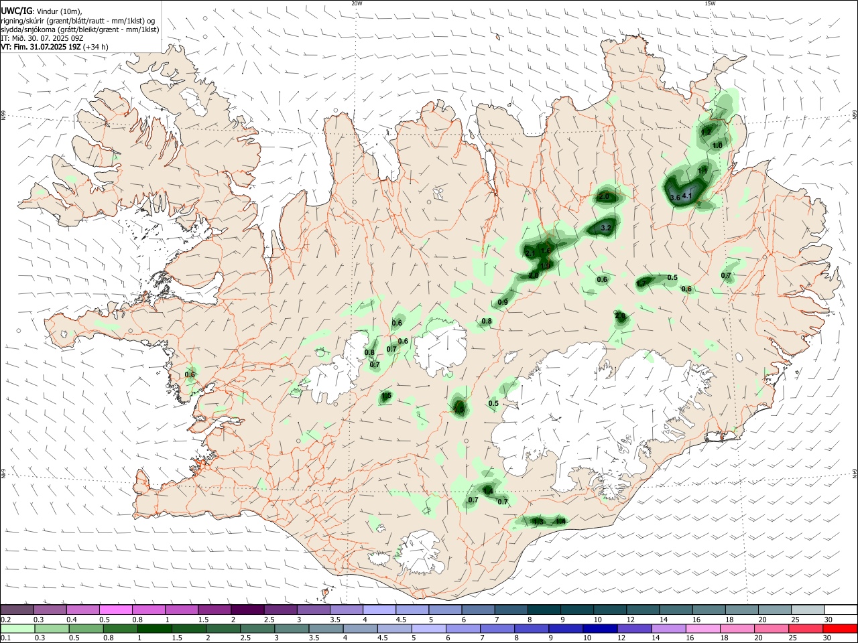Image resolution: width=858 pixels, height=643 pixels.
Task: Click the 20W longitude label
Action: tap(357, 3)
